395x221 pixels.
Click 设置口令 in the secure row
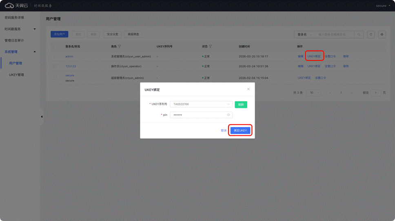point(320,78)
